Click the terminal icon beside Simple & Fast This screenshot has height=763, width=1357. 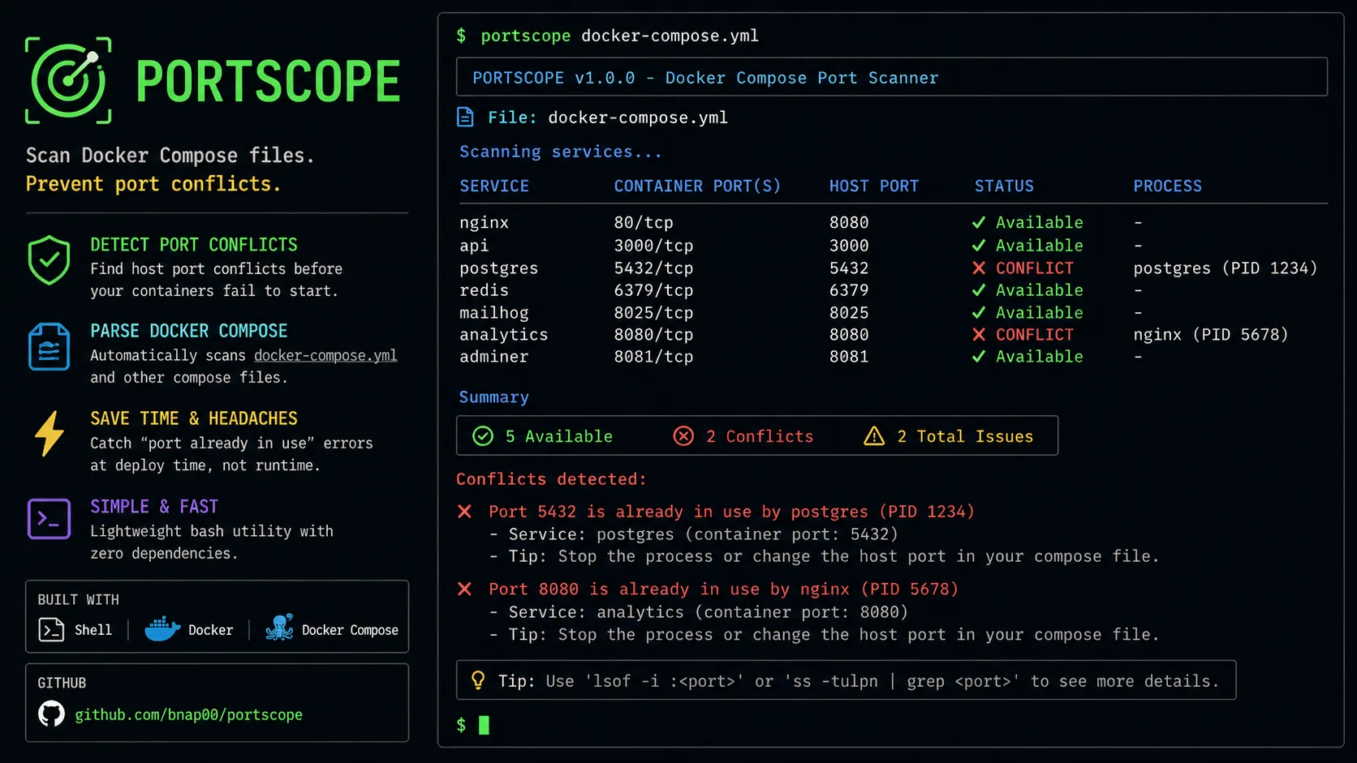(49, 519)
